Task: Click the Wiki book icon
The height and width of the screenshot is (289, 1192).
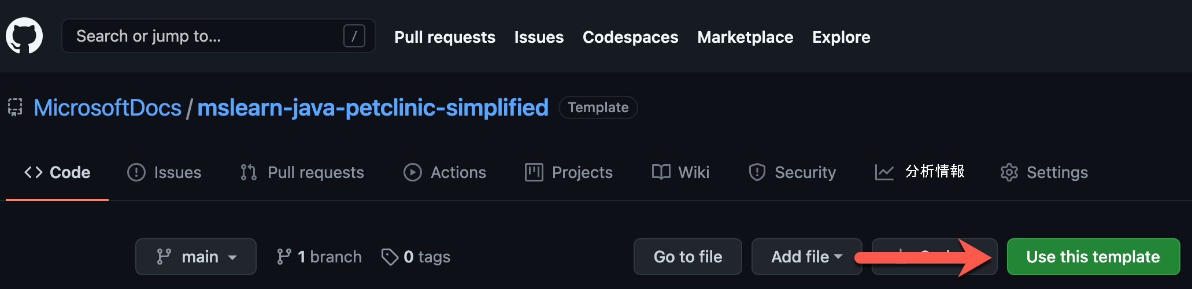Action: pyautogui.click(x=661, y=172)
